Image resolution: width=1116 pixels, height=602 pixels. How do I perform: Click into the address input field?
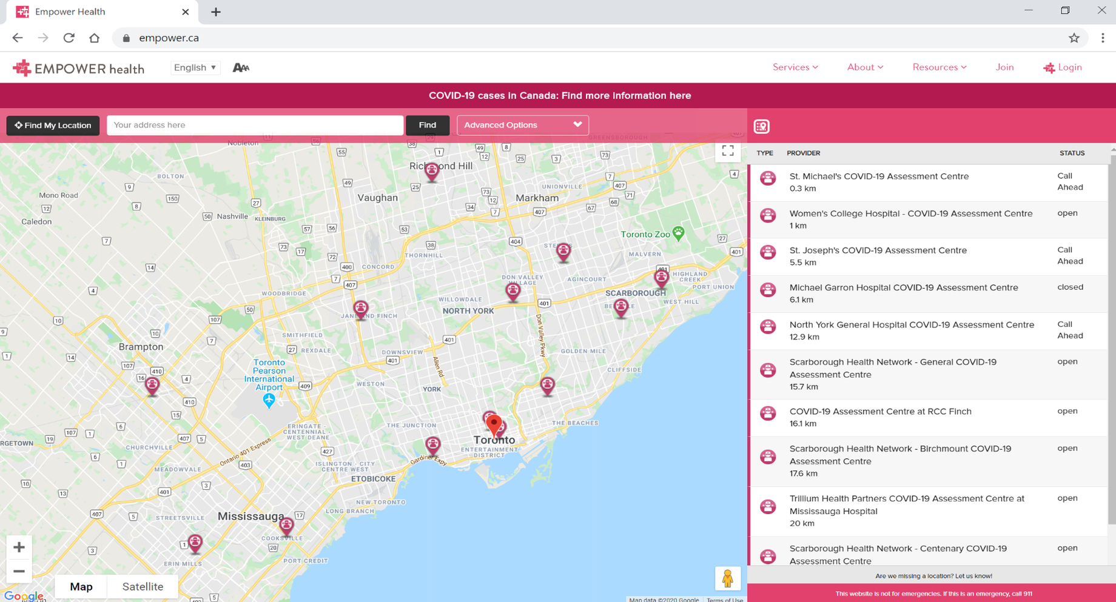pyautogui.click(x=255, y=125)
